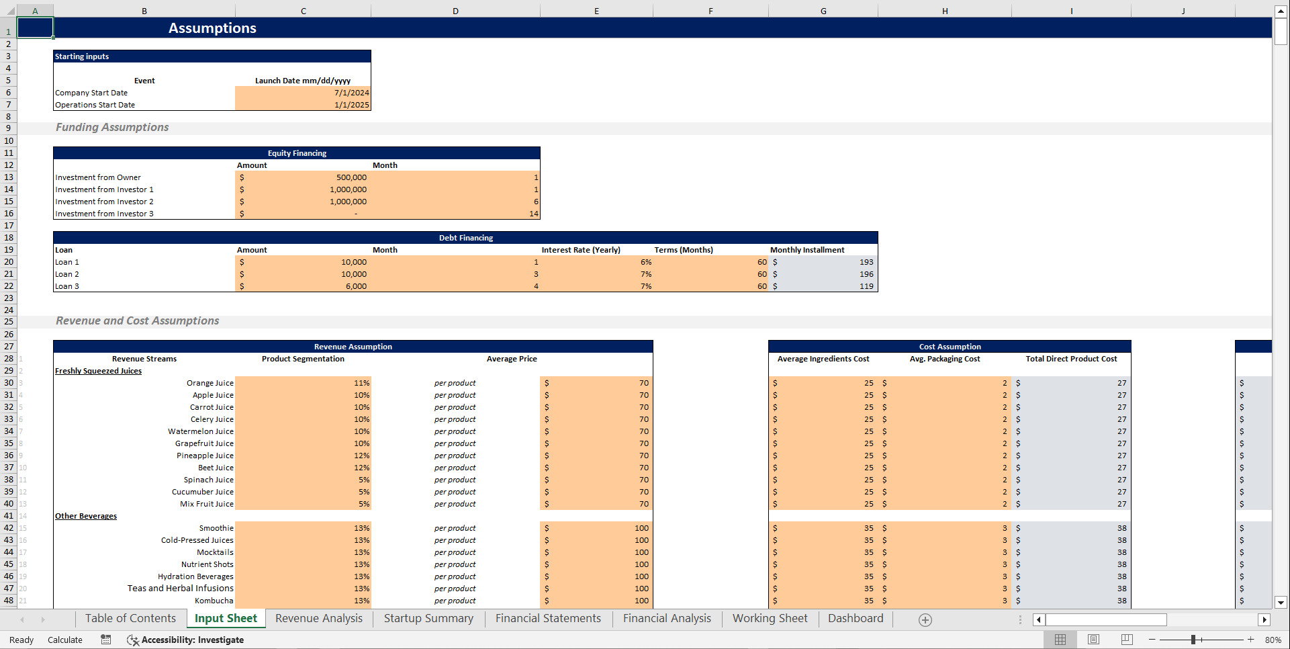
Task: Select column D header
Action: 455,10
